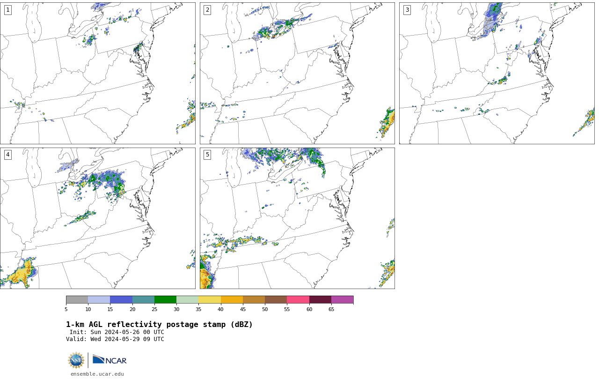Click the orange 40-45 dBZ swatch

232,300
